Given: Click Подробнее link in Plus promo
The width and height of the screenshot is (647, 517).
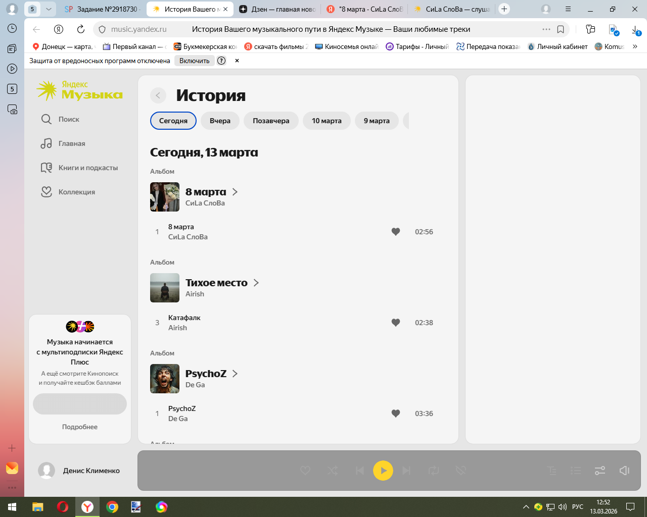Looking at the screenshot, I should pyautogui.click(x=80, y=427).
